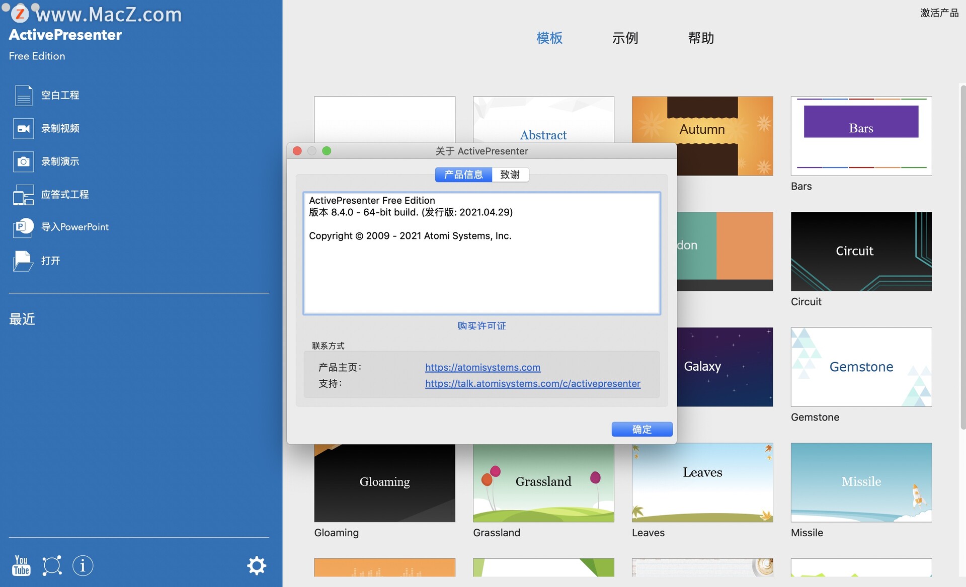Select the Gloaming template thumbnail

click(x=384, y=482)
